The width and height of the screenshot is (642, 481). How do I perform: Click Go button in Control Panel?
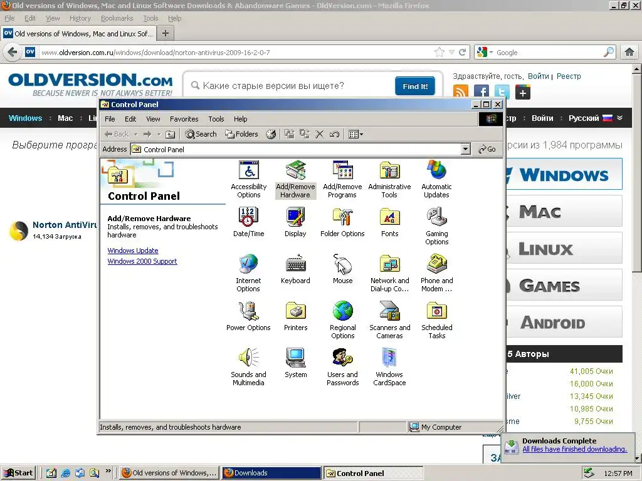tap(487, 149)
